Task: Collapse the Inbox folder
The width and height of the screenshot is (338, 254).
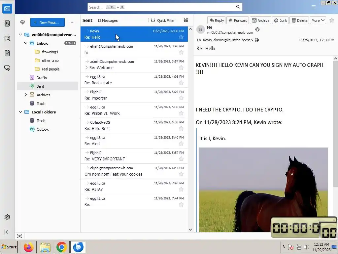Action: tap(26, 43)
